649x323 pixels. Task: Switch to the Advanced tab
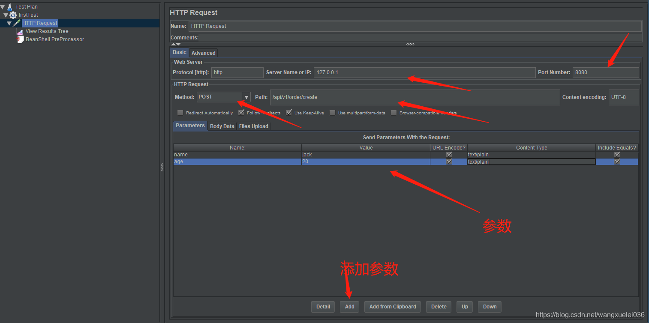pyautogui.click(x=203, y=53)
